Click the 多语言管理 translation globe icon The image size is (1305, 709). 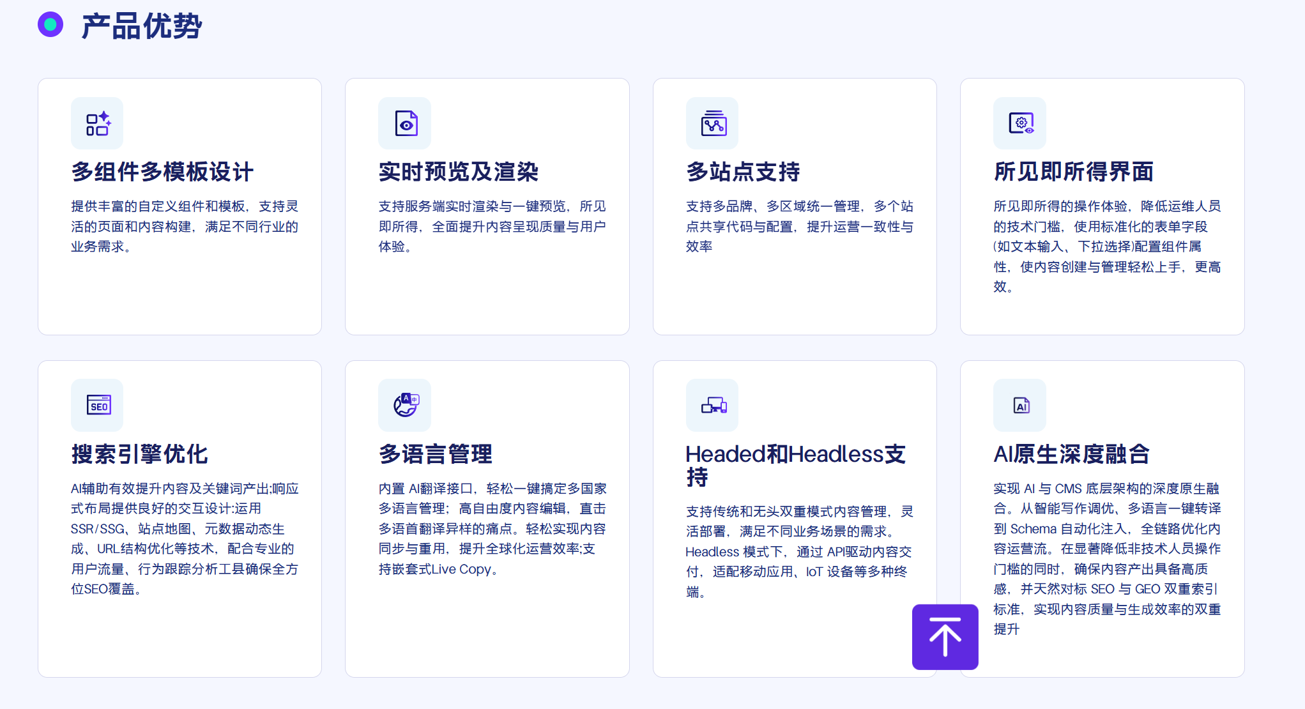click(404, 405)
